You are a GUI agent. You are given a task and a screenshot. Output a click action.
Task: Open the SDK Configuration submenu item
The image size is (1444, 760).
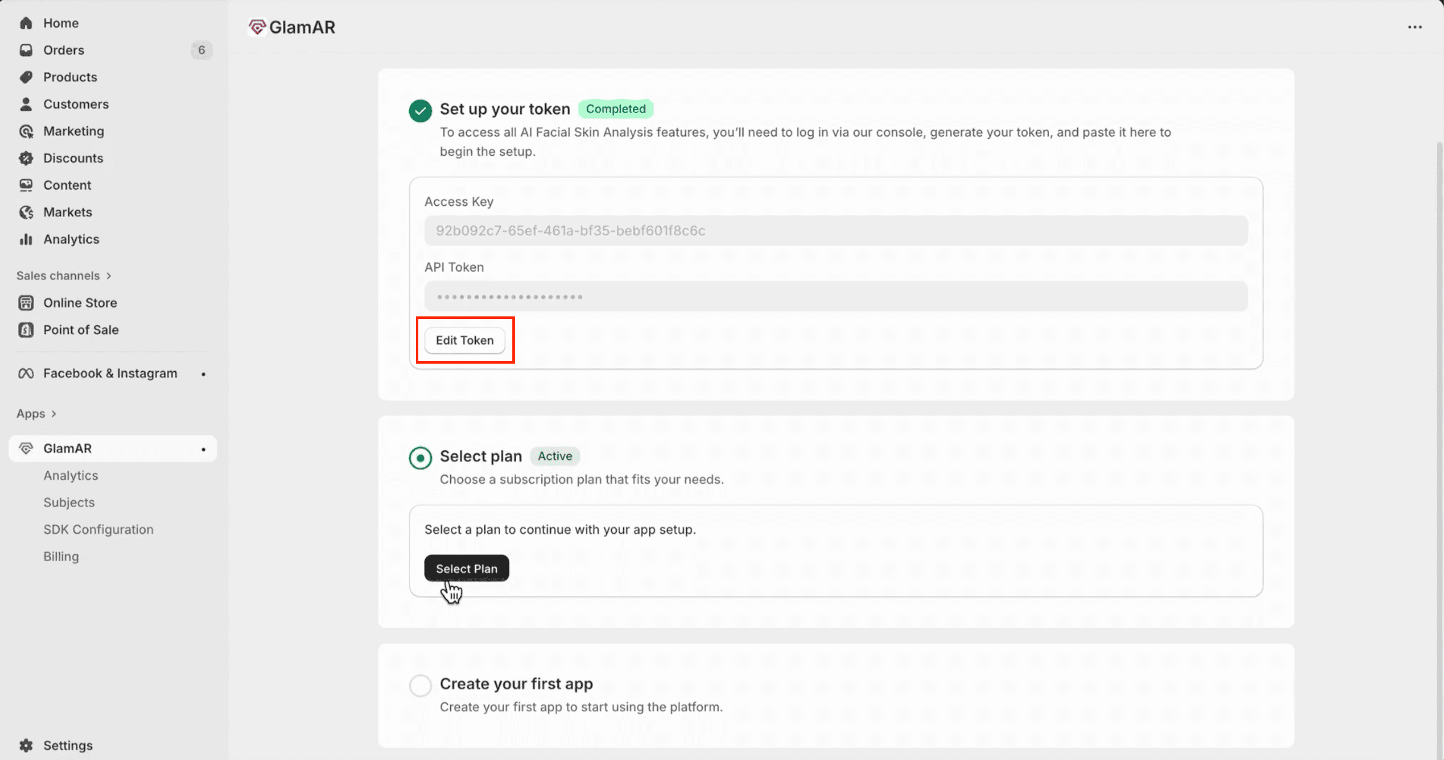point(98,529)
